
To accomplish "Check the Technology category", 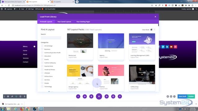I will click(x=42, y=87).
